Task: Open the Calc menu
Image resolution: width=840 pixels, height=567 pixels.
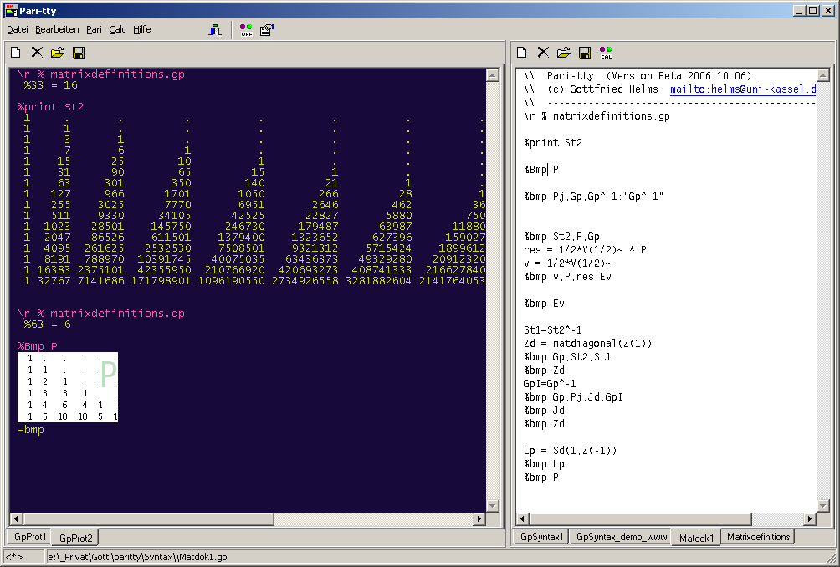Action: 117,29
